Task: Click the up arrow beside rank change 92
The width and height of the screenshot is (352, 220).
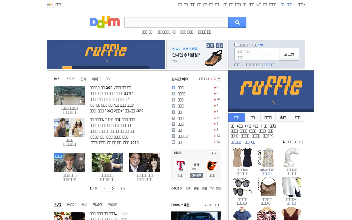Action: pyautogui.click(x=215, y=142)
